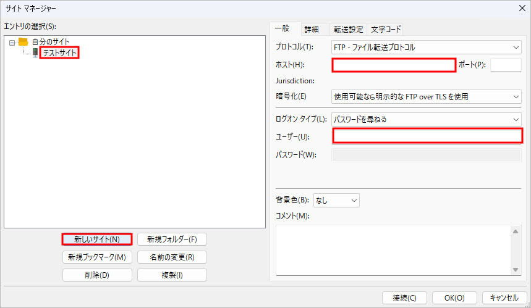Click the 新規フォルダー(F) button
Screen dimensions: 531x308
pyautogui.click(x=172, y=239)
